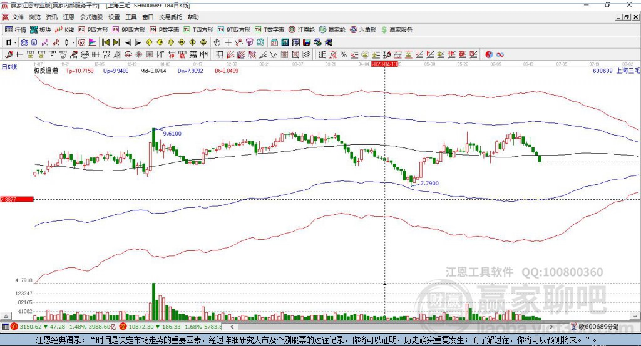The height and width of the screenshot is (346, 641).
Task: Open the 9T四方形 tool
Action: click(x=234, y=30)
